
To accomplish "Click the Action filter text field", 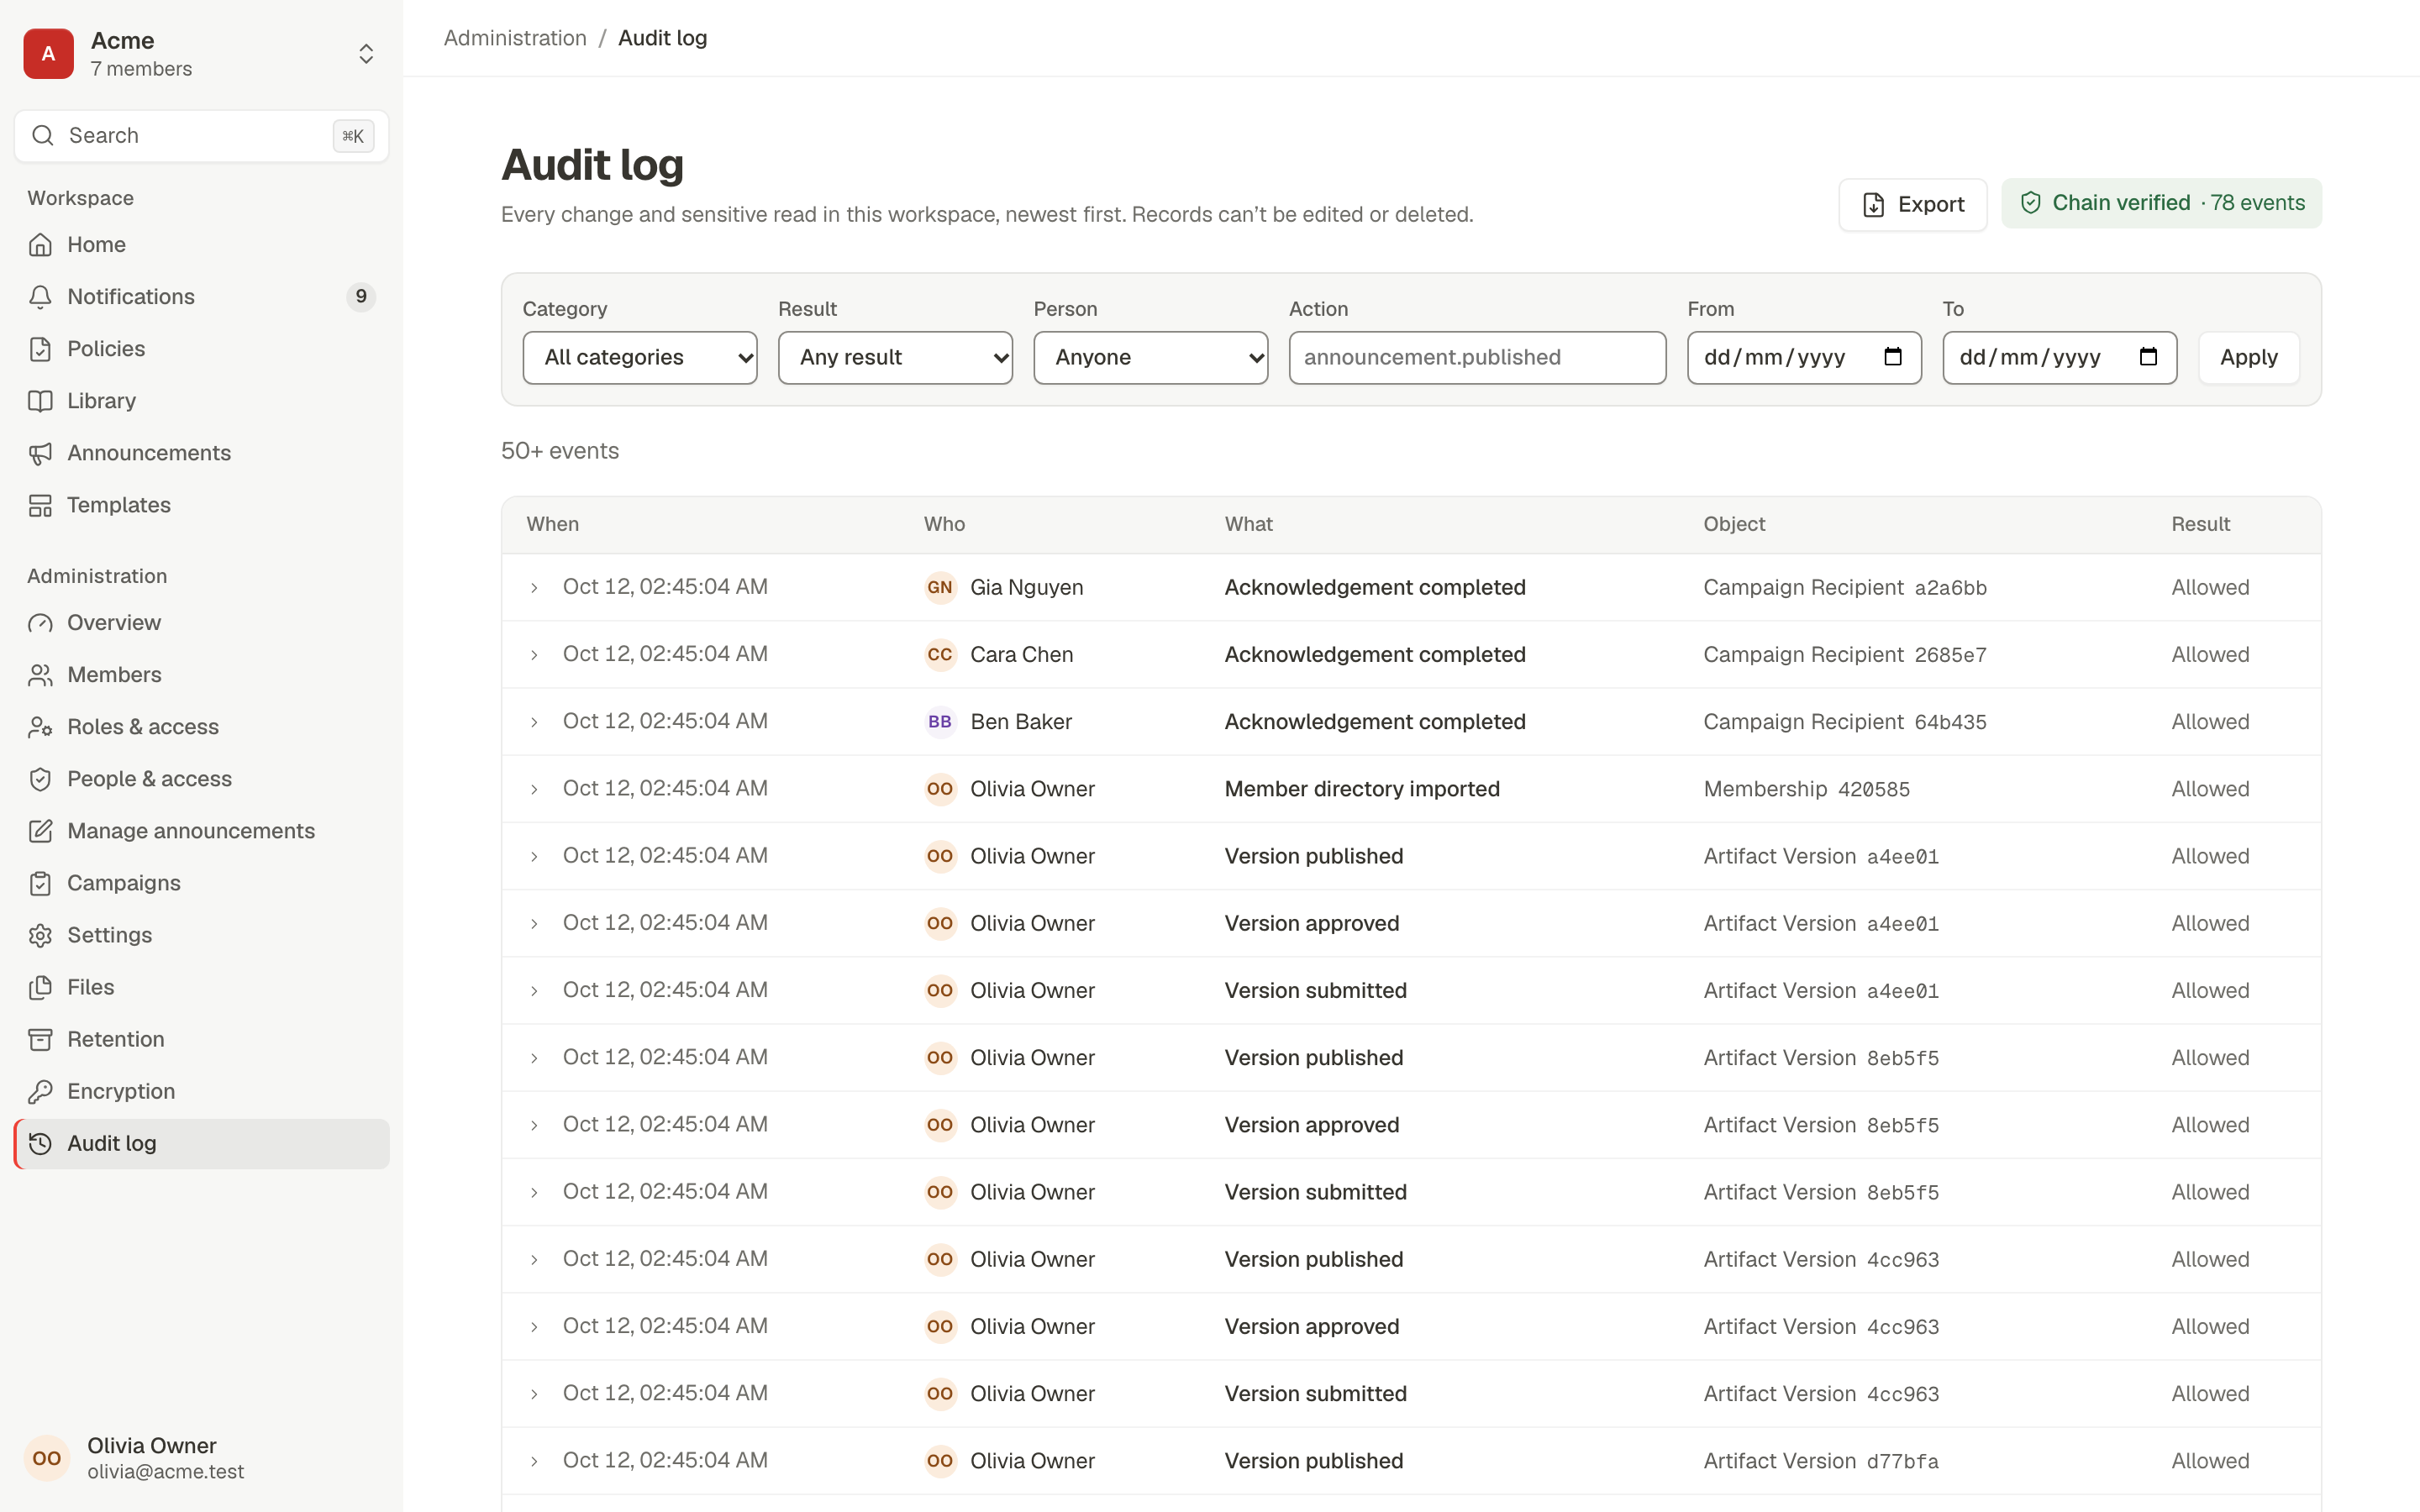I will coord(1477,357).
